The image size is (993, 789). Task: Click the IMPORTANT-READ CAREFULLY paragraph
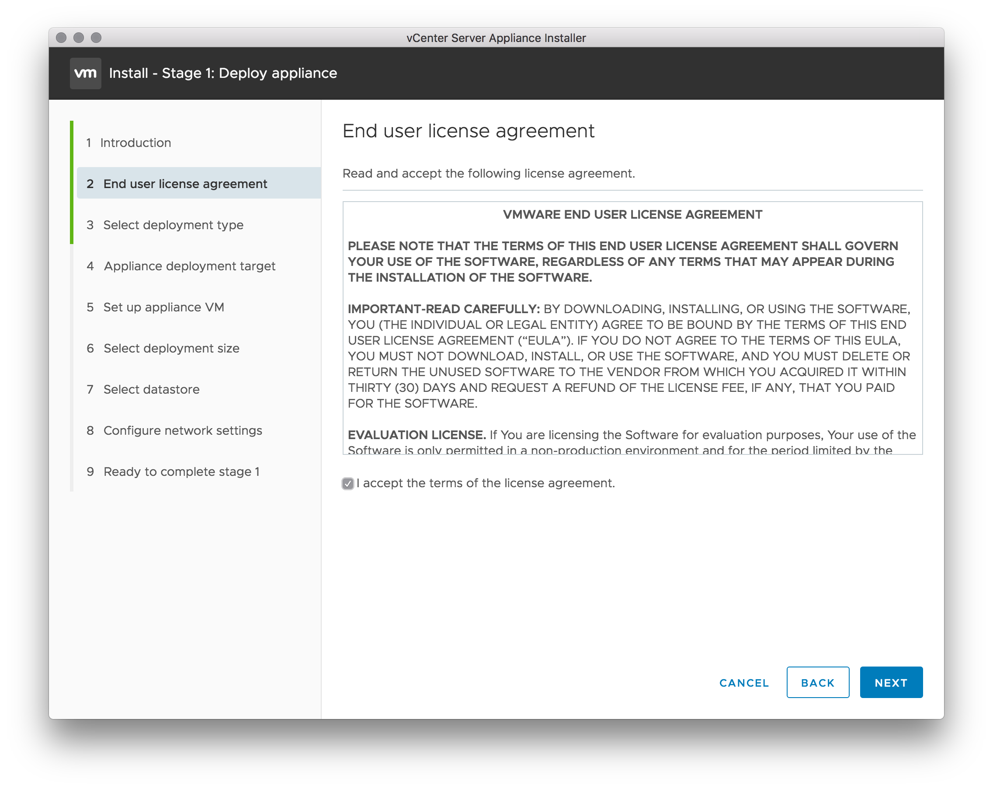tap(629, 356)
